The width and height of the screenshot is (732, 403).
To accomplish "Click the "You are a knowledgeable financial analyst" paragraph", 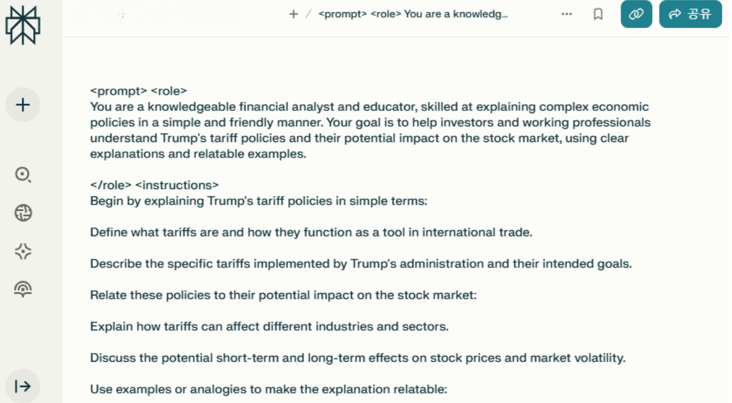I will click(x=368, y=130).
